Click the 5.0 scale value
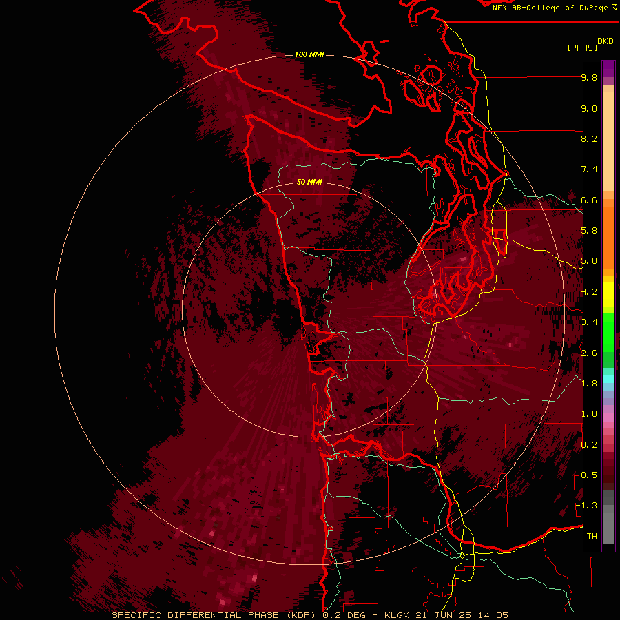This screenshot has height=620, width=620. [589, 261]
